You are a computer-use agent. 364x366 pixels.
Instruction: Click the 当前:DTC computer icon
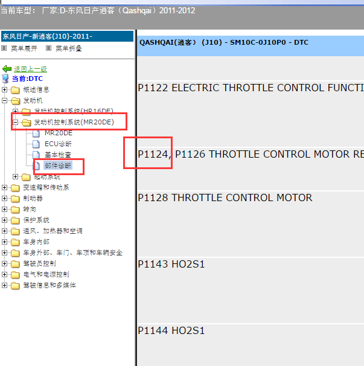click(x=5, y=79)
